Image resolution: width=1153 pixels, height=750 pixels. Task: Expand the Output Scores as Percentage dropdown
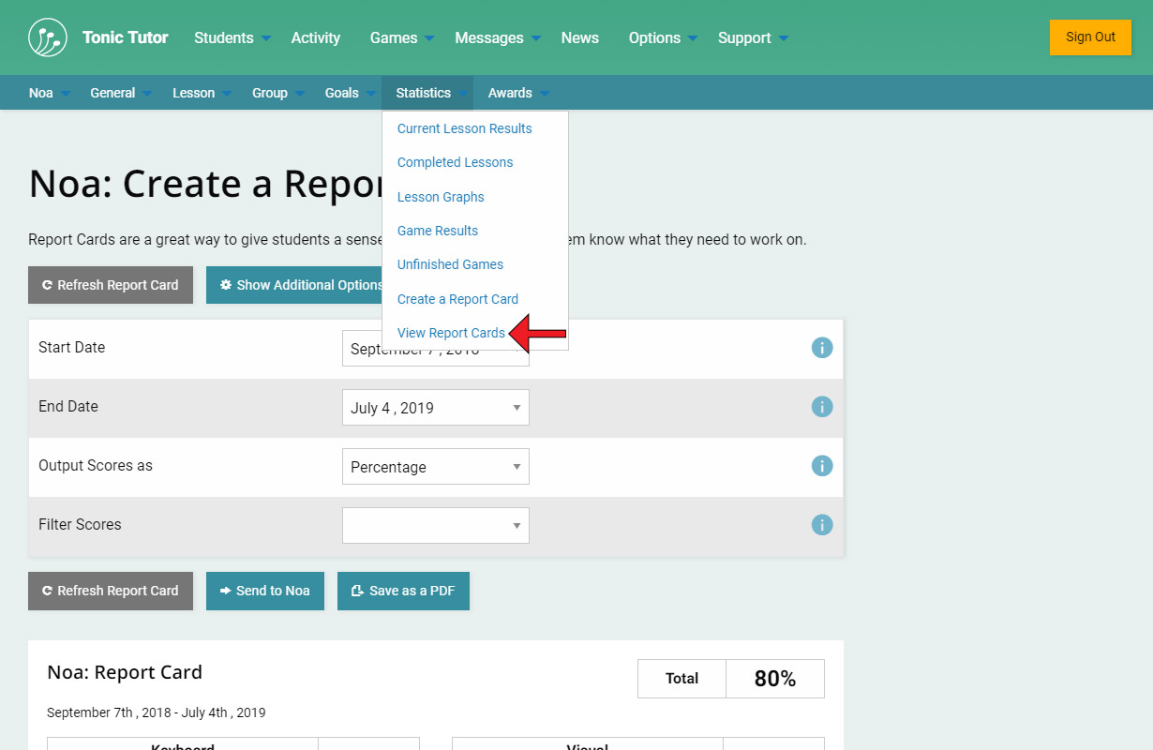[435, 467]
